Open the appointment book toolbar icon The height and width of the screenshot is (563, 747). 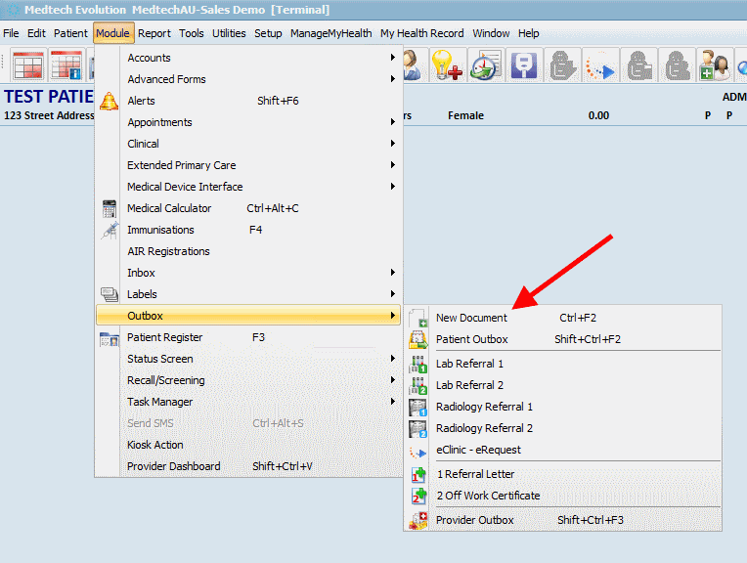pyautogui.click(x=28, y=65)
